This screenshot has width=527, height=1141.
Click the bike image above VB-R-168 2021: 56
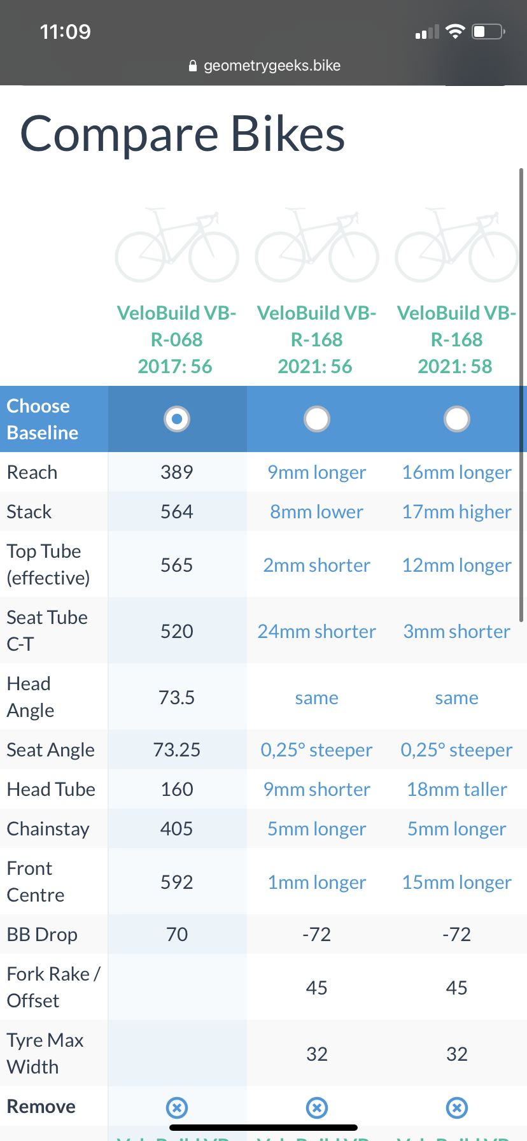point(317,246)
